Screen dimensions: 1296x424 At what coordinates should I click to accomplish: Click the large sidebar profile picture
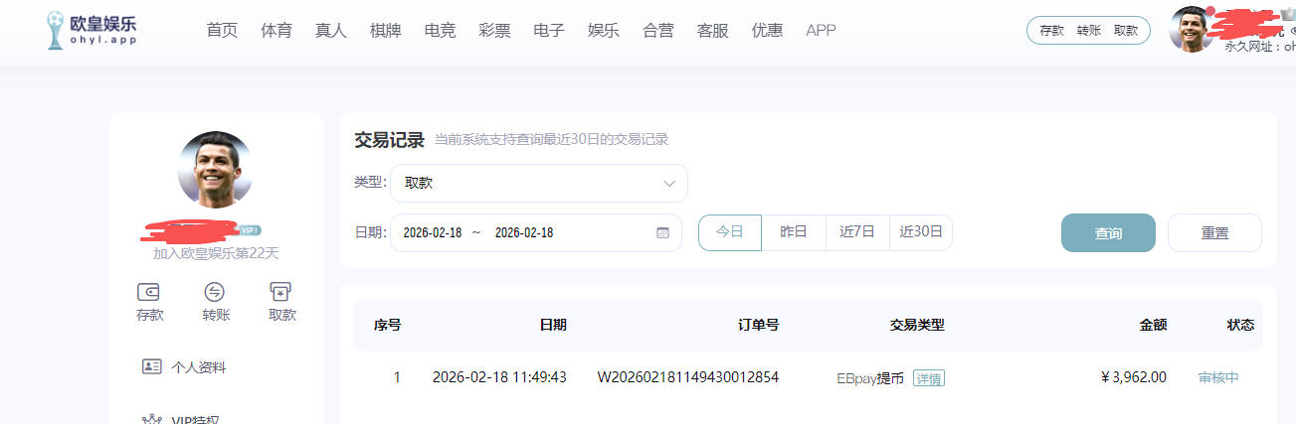click(x=216, y=169)
